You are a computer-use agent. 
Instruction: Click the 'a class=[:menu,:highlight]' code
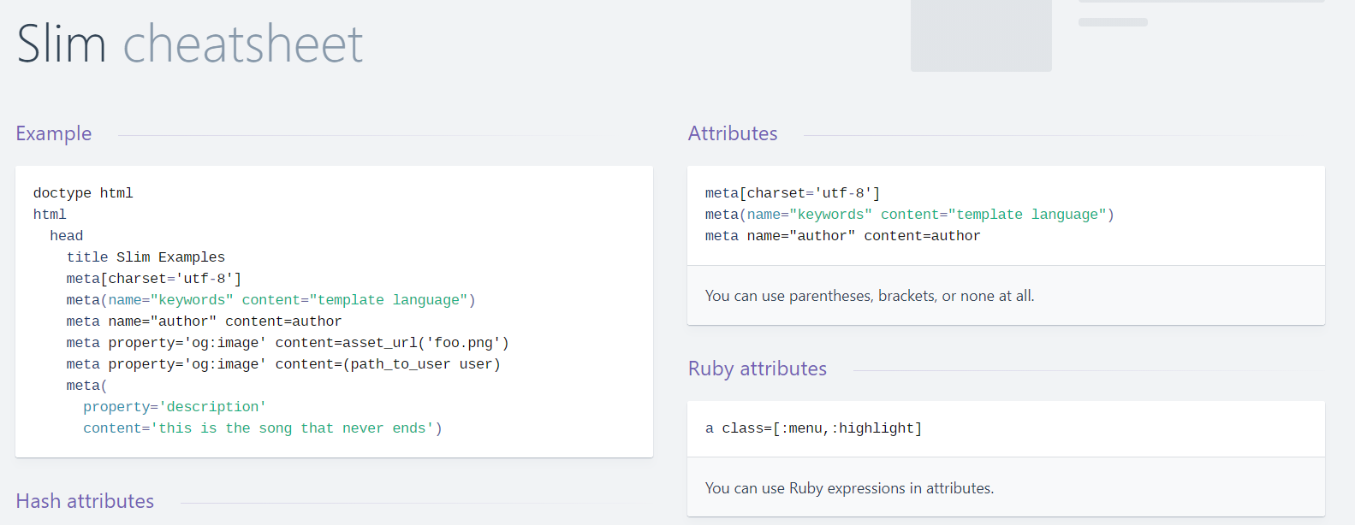tap(813, 428)
